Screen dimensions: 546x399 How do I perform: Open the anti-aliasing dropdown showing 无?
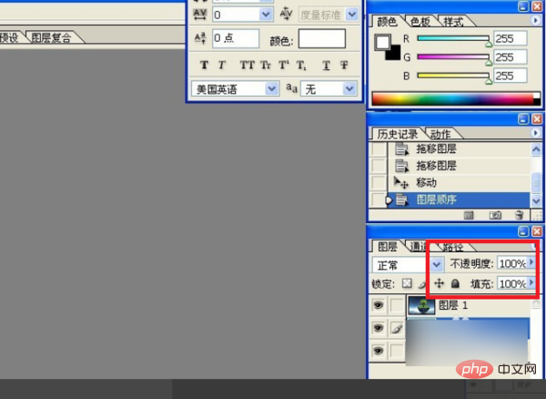tap(349, 88)
